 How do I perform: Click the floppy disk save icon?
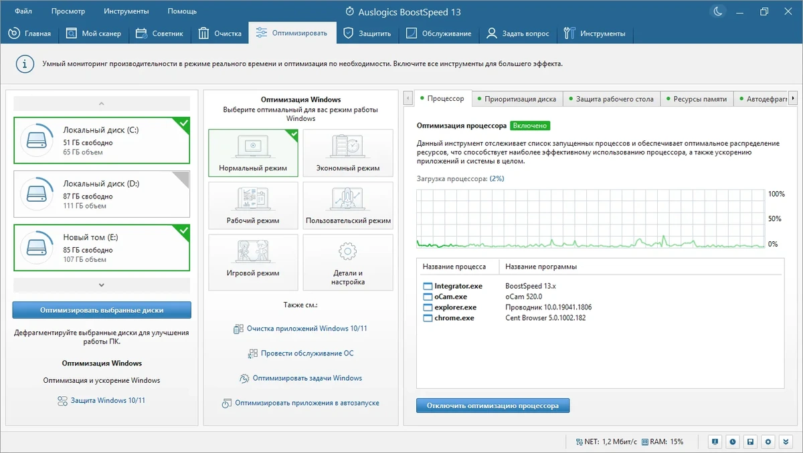click(x=751, y=442)
